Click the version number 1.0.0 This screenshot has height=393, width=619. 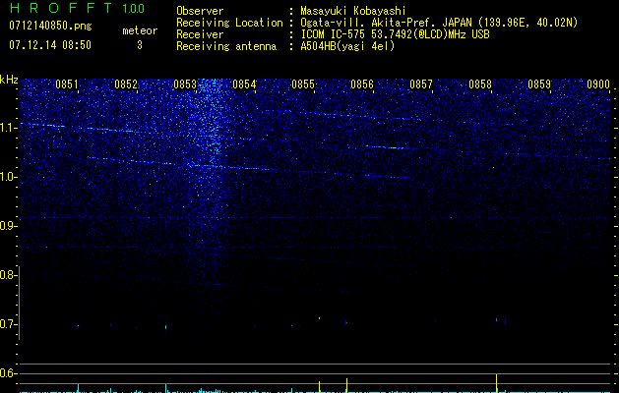(134, 8)
